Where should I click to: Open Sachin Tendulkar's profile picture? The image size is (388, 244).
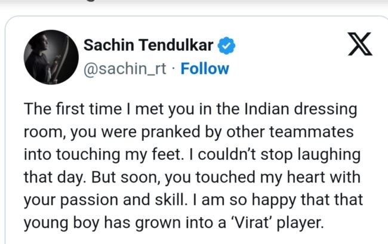coord(51,57)
